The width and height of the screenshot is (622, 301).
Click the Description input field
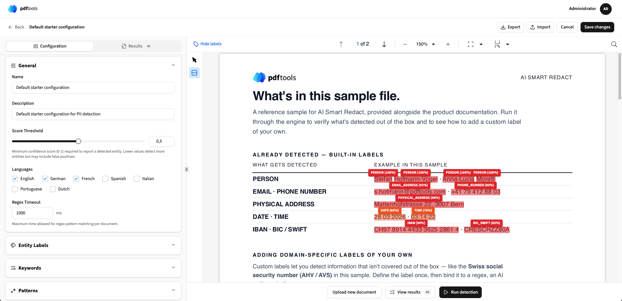93,114
